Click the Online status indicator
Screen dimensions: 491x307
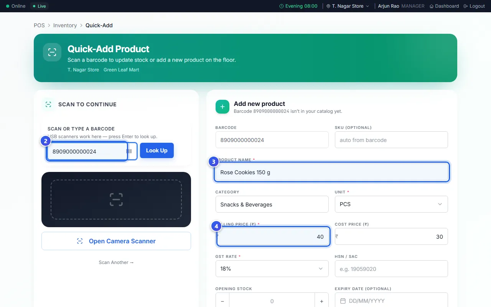[16, 6]
